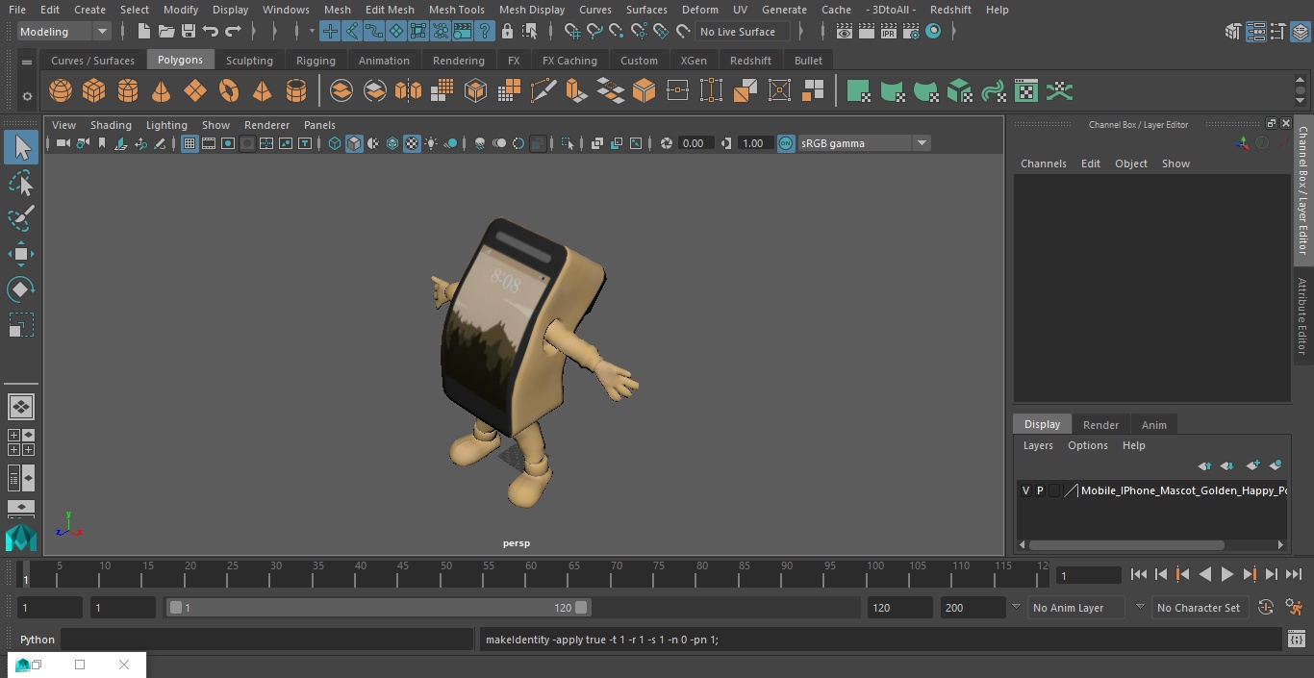Create a polygon cube from the shelf
1314x678 pixels.
pyautogui.click(x=93, y=91)
